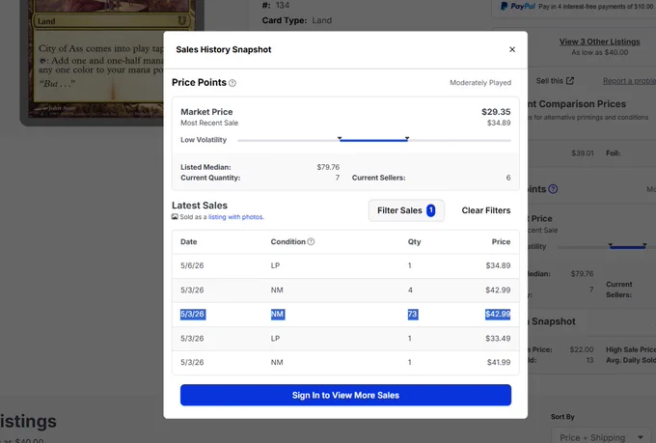
Task: Open View 3 Other Listings in background page
Action: [x=599, y=42]
